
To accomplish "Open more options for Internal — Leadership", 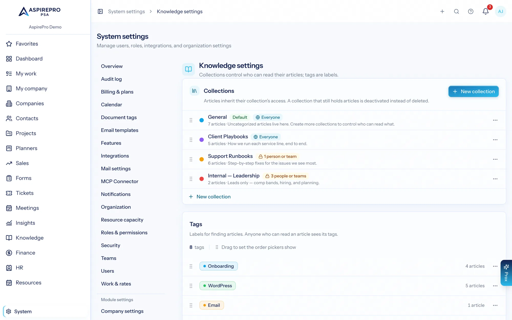I will click(x=495, y=179).
